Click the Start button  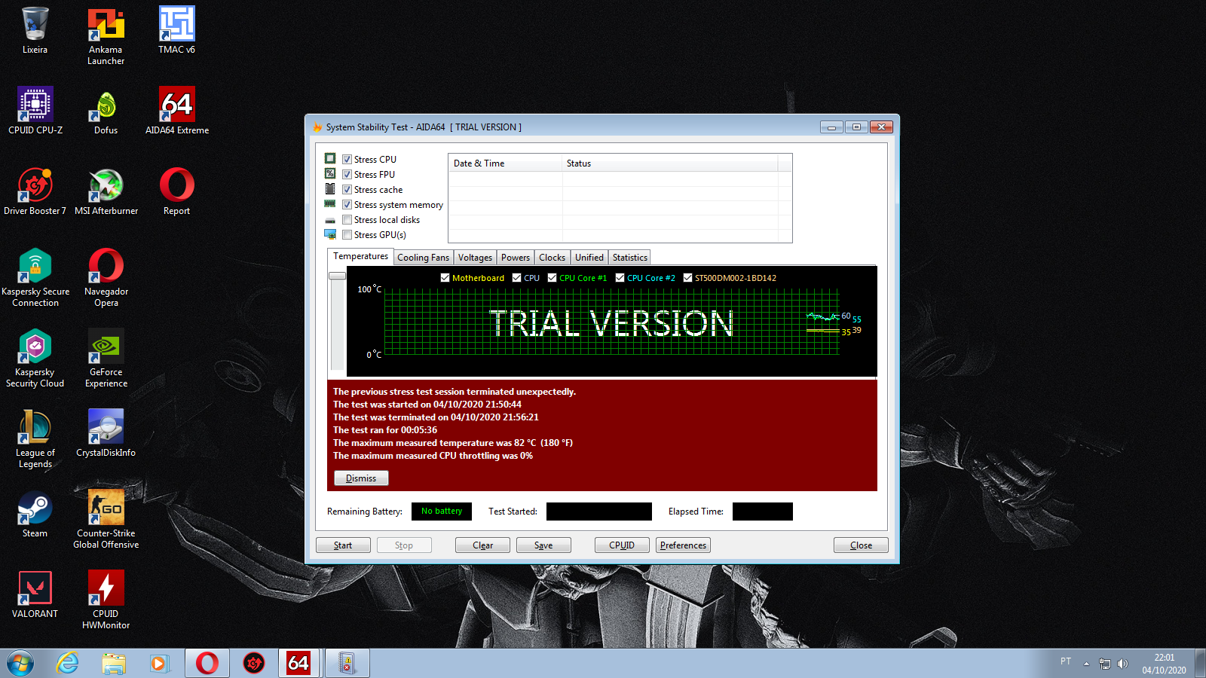[x=343, y=545]
